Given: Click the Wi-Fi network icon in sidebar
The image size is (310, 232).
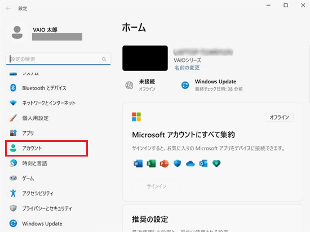Looking at the screenshot, I should tap(13, 103).
